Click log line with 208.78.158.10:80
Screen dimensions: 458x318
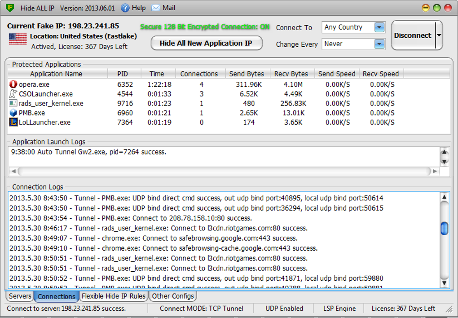point(131,218)
